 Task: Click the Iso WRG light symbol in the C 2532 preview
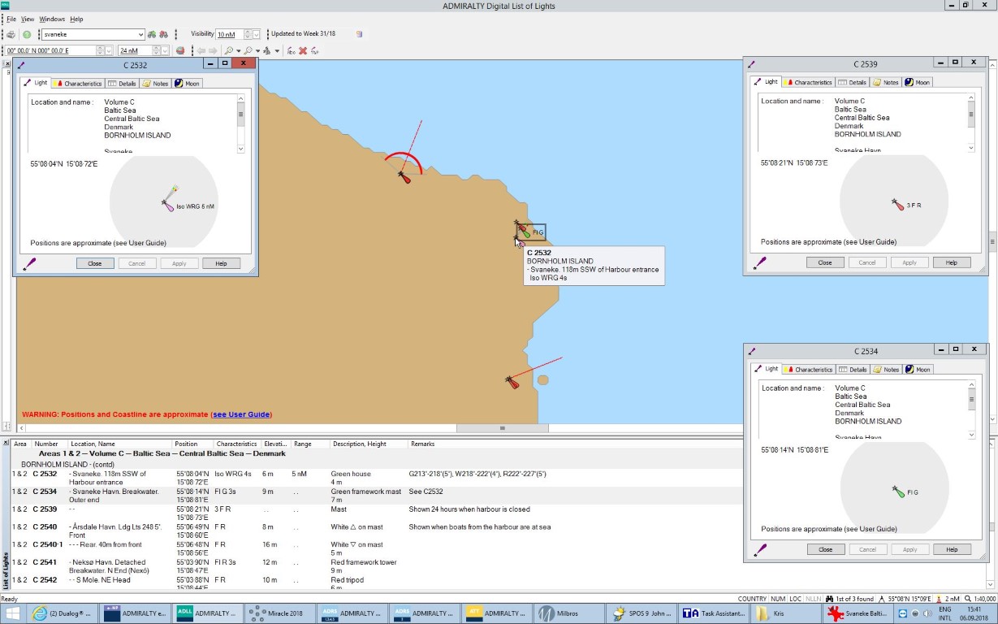[168, 206]
